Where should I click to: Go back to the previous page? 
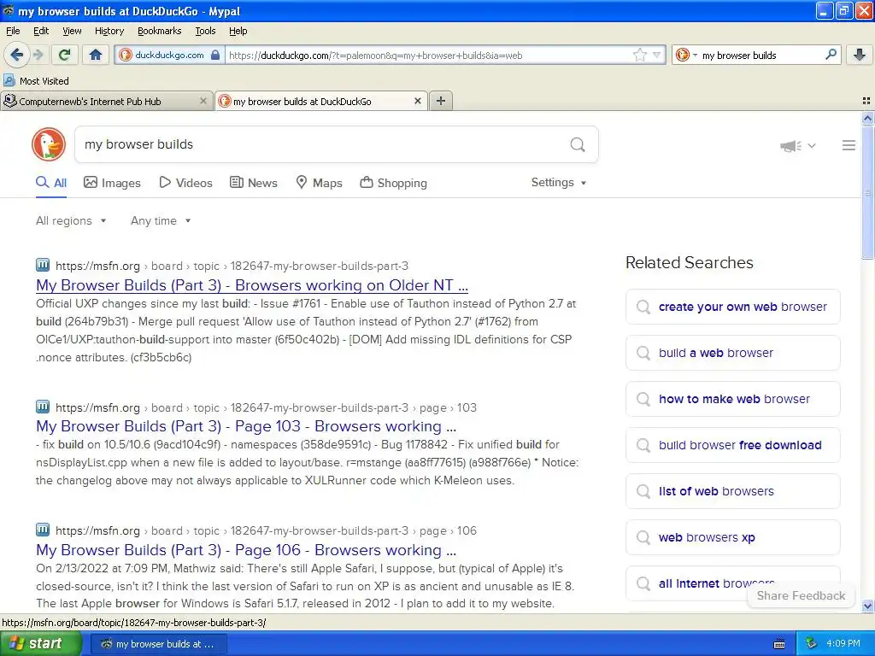16,55
